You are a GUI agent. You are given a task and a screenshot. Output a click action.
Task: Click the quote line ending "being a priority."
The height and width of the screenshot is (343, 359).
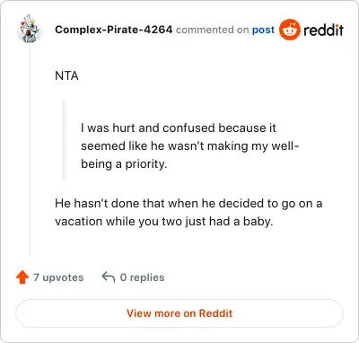(x=124, y=164)
